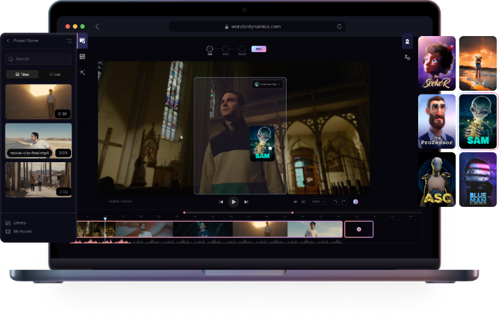Go back using the Project Name chevron

(x=8, y=40)
